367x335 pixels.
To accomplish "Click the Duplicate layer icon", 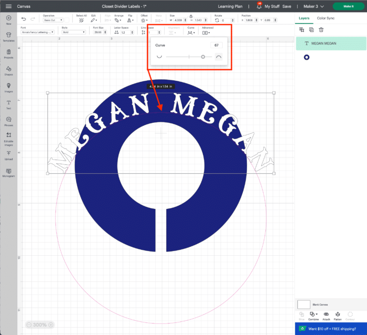I will coord(311,30).
